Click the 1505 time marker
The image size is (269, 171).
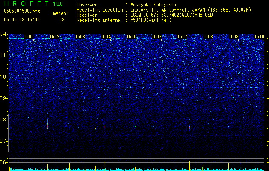(131, 37)
